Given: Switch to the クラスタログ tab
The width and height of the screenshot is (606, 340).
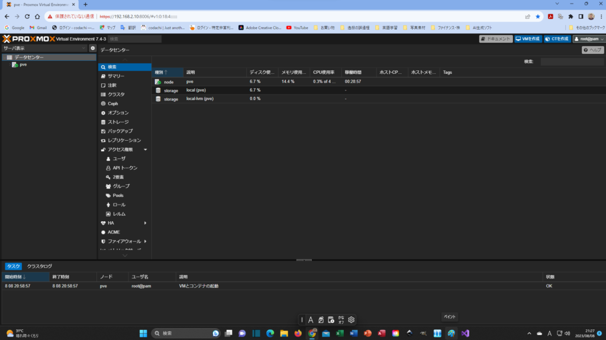Looking at the screenshot, I should coord(40,266).
